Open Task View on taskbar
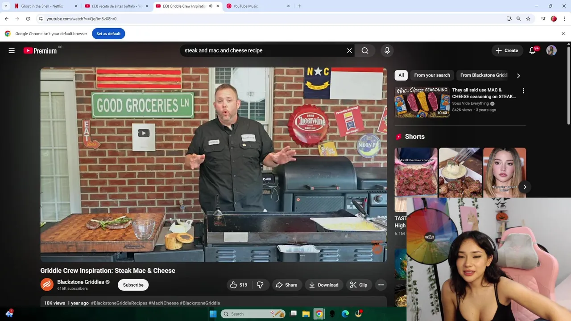 click(293, 314)
